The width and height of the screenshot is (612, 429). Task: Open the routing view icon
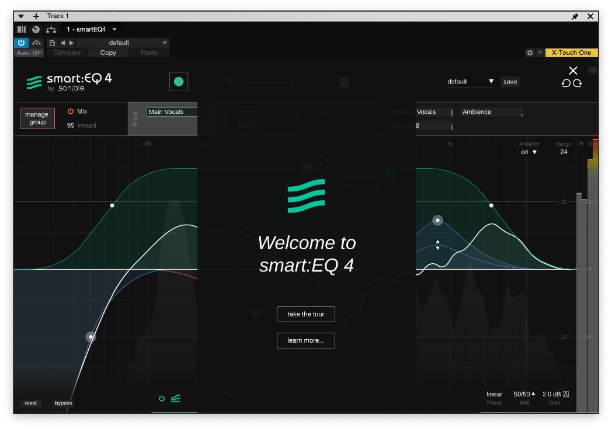51,29
